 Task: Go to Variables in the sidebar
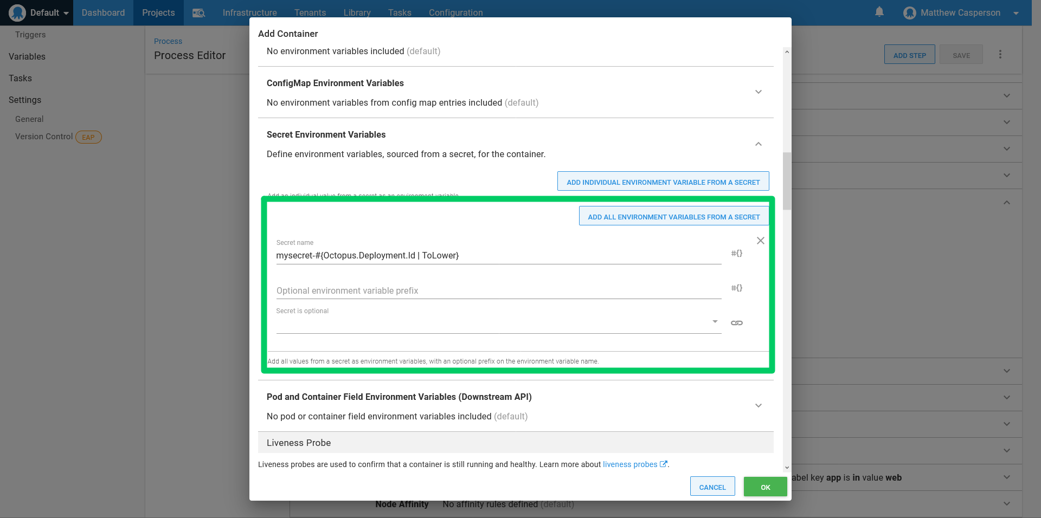[27, 57]
